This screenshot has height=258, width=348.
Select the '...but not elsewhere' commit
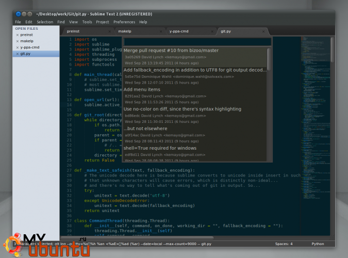pos(195,135)
